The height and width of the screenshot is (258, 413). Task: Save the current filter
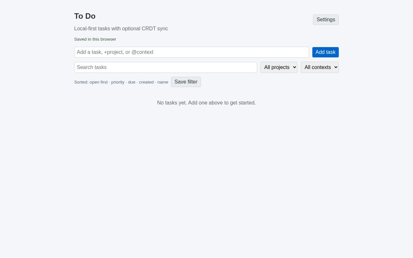(186, 82)
